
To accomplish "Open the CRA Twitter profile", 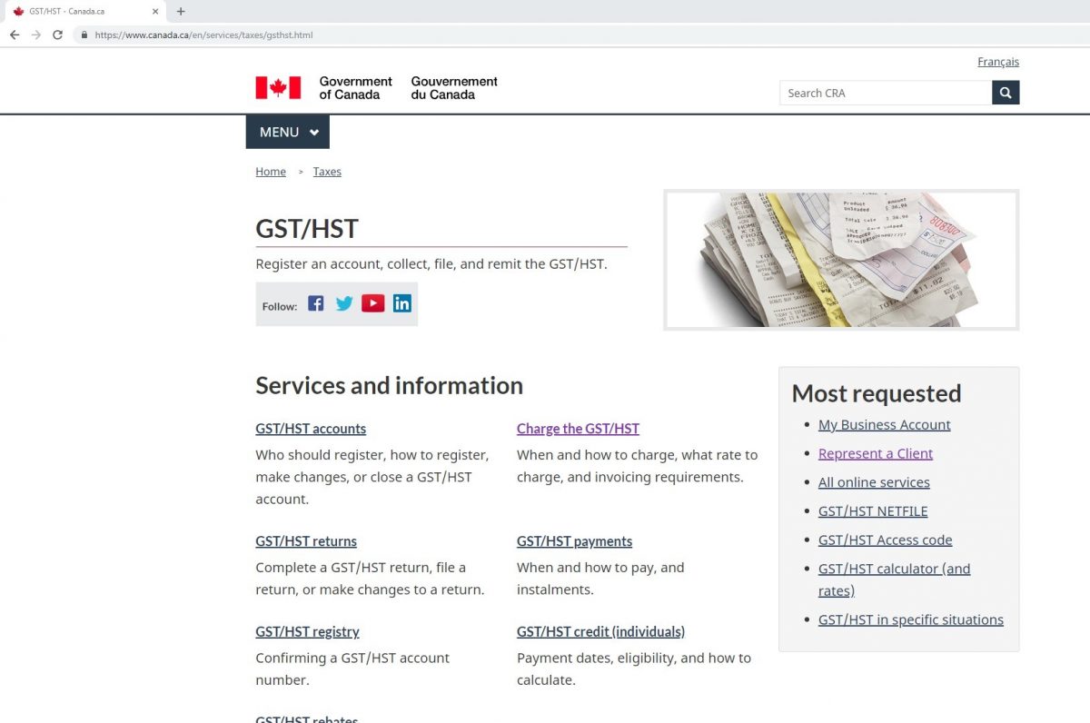I will pyautogui.click(x=344, y=303).
